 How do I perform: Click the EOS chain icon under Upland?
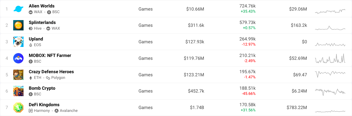[x=31, y=45]
